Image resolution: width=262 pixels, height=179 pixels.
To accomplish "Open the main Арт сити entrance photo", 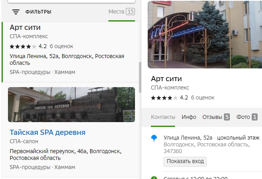I will coord(204,35).
